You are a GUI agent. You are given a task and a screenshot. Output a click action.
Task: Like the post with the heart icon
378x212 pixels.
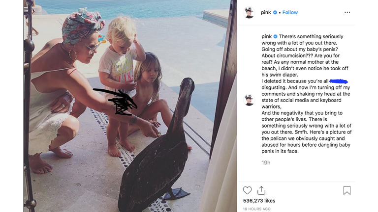coord(247,190)
